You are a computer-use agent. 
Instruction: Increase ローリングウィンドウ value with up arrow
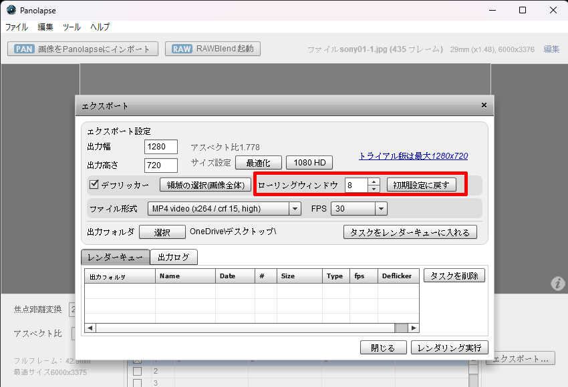(374, 181)
